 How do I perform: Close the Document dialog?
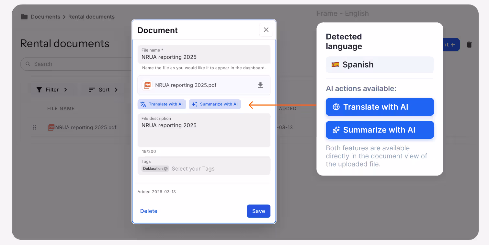266,30
